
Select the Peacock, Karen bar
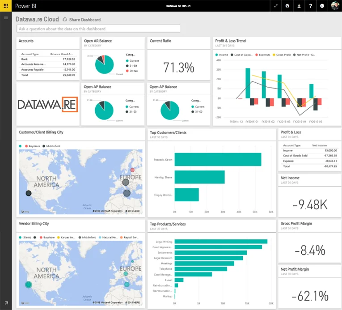[x=218, y=160]
